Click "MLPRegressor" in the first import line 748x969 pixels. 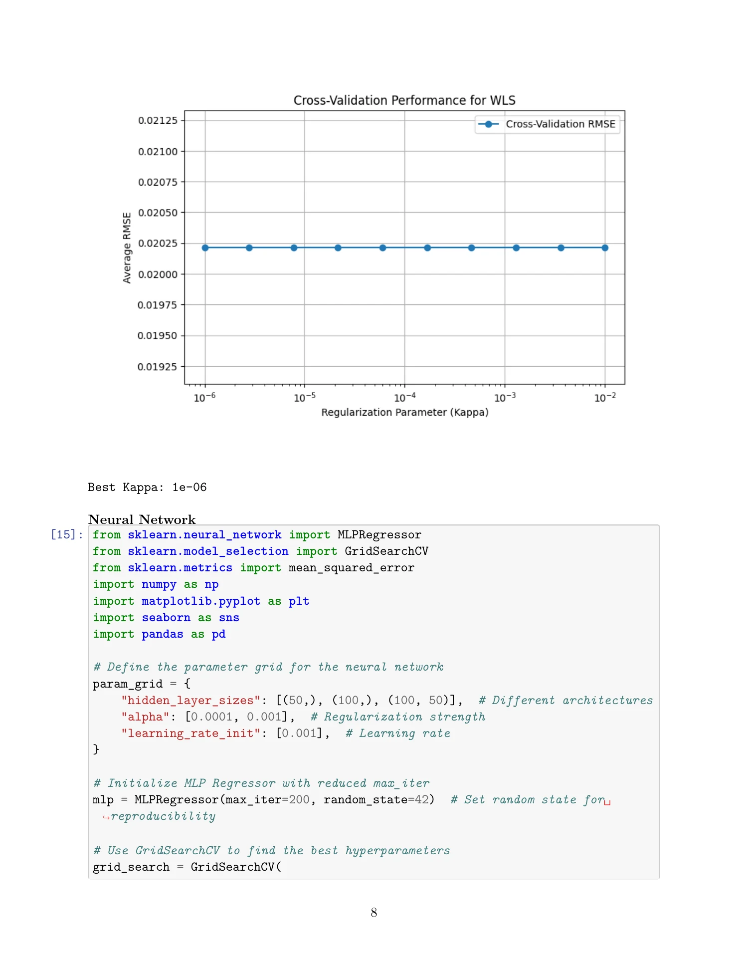tap(379, 535)
